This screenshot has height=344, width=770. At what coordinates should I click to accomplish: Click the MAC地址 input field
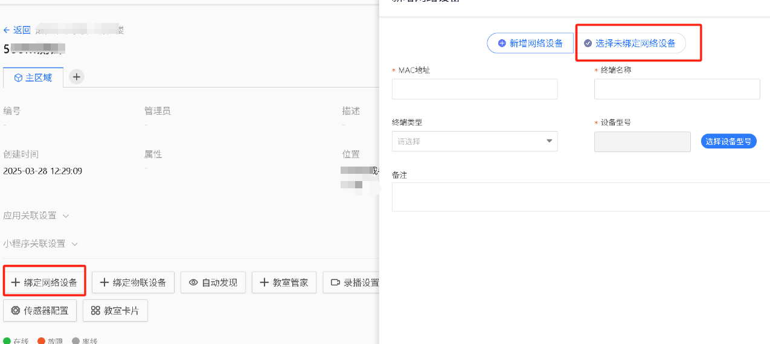click(475, 89)
